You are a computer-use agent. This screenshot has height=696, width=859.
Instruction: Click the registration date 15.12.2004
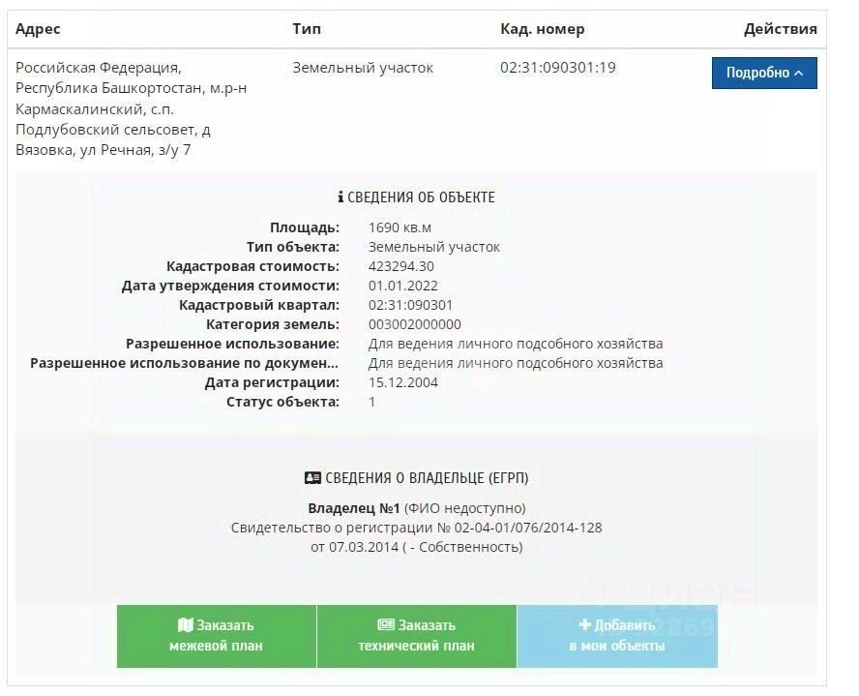coord(403,382)
